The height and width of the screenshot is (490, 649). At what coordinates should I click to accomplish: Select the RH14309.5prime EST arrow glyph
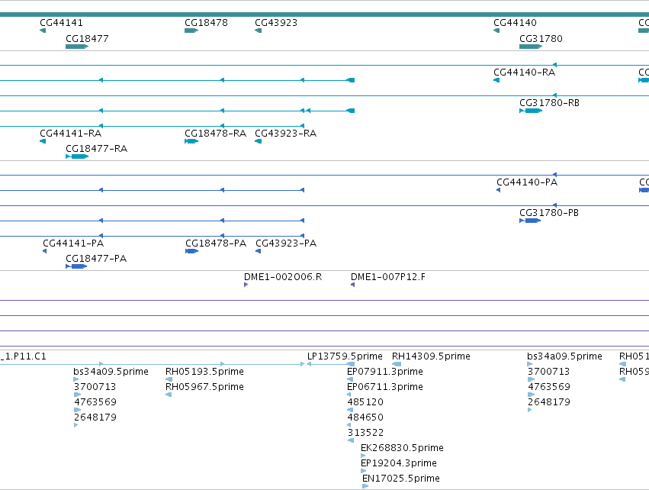tap(397, 364)
